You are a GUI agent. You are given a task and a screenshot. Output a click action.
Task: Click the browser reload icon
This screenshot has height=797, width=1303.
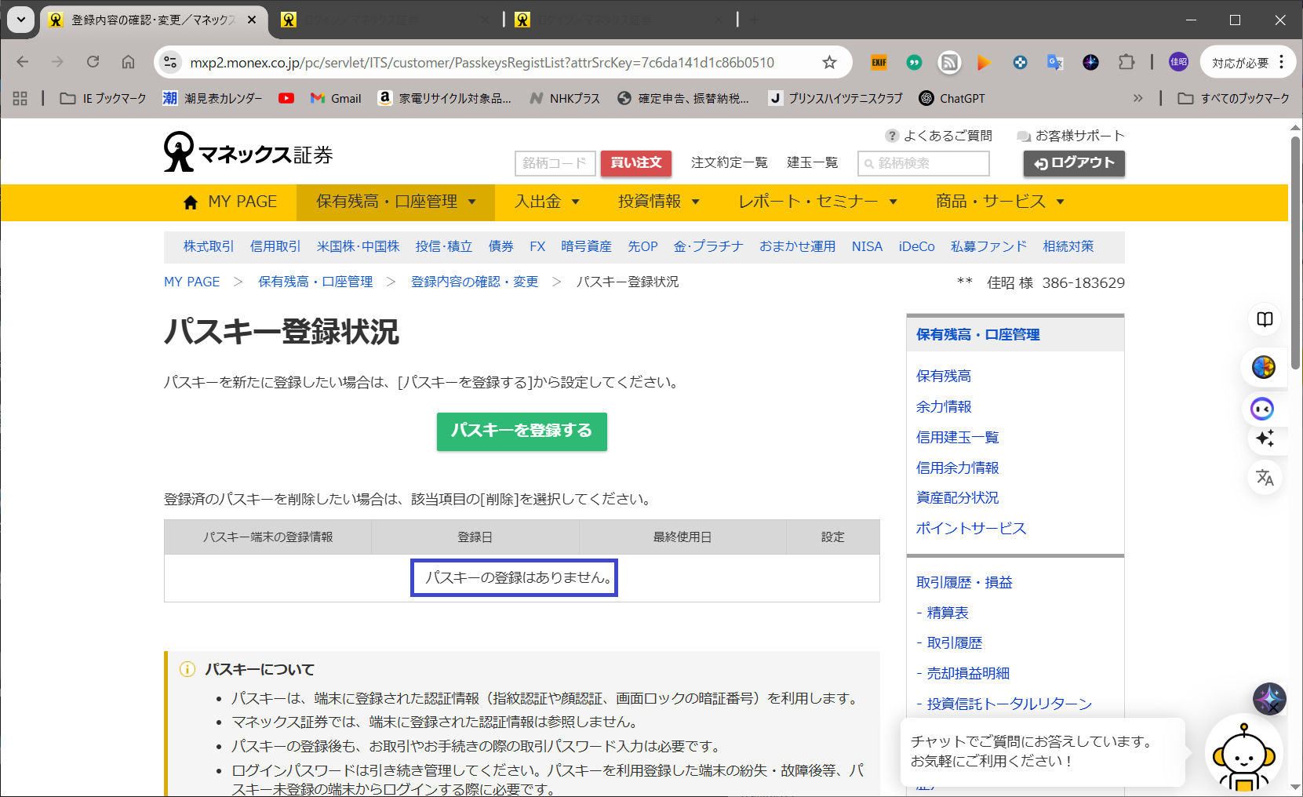[x=93, y=62]
